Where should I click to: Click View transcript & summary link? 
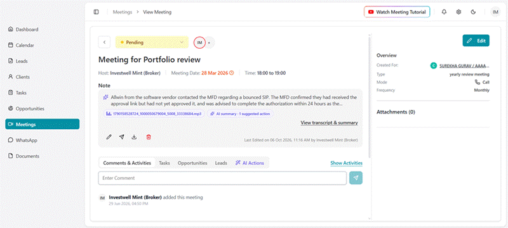329,123
